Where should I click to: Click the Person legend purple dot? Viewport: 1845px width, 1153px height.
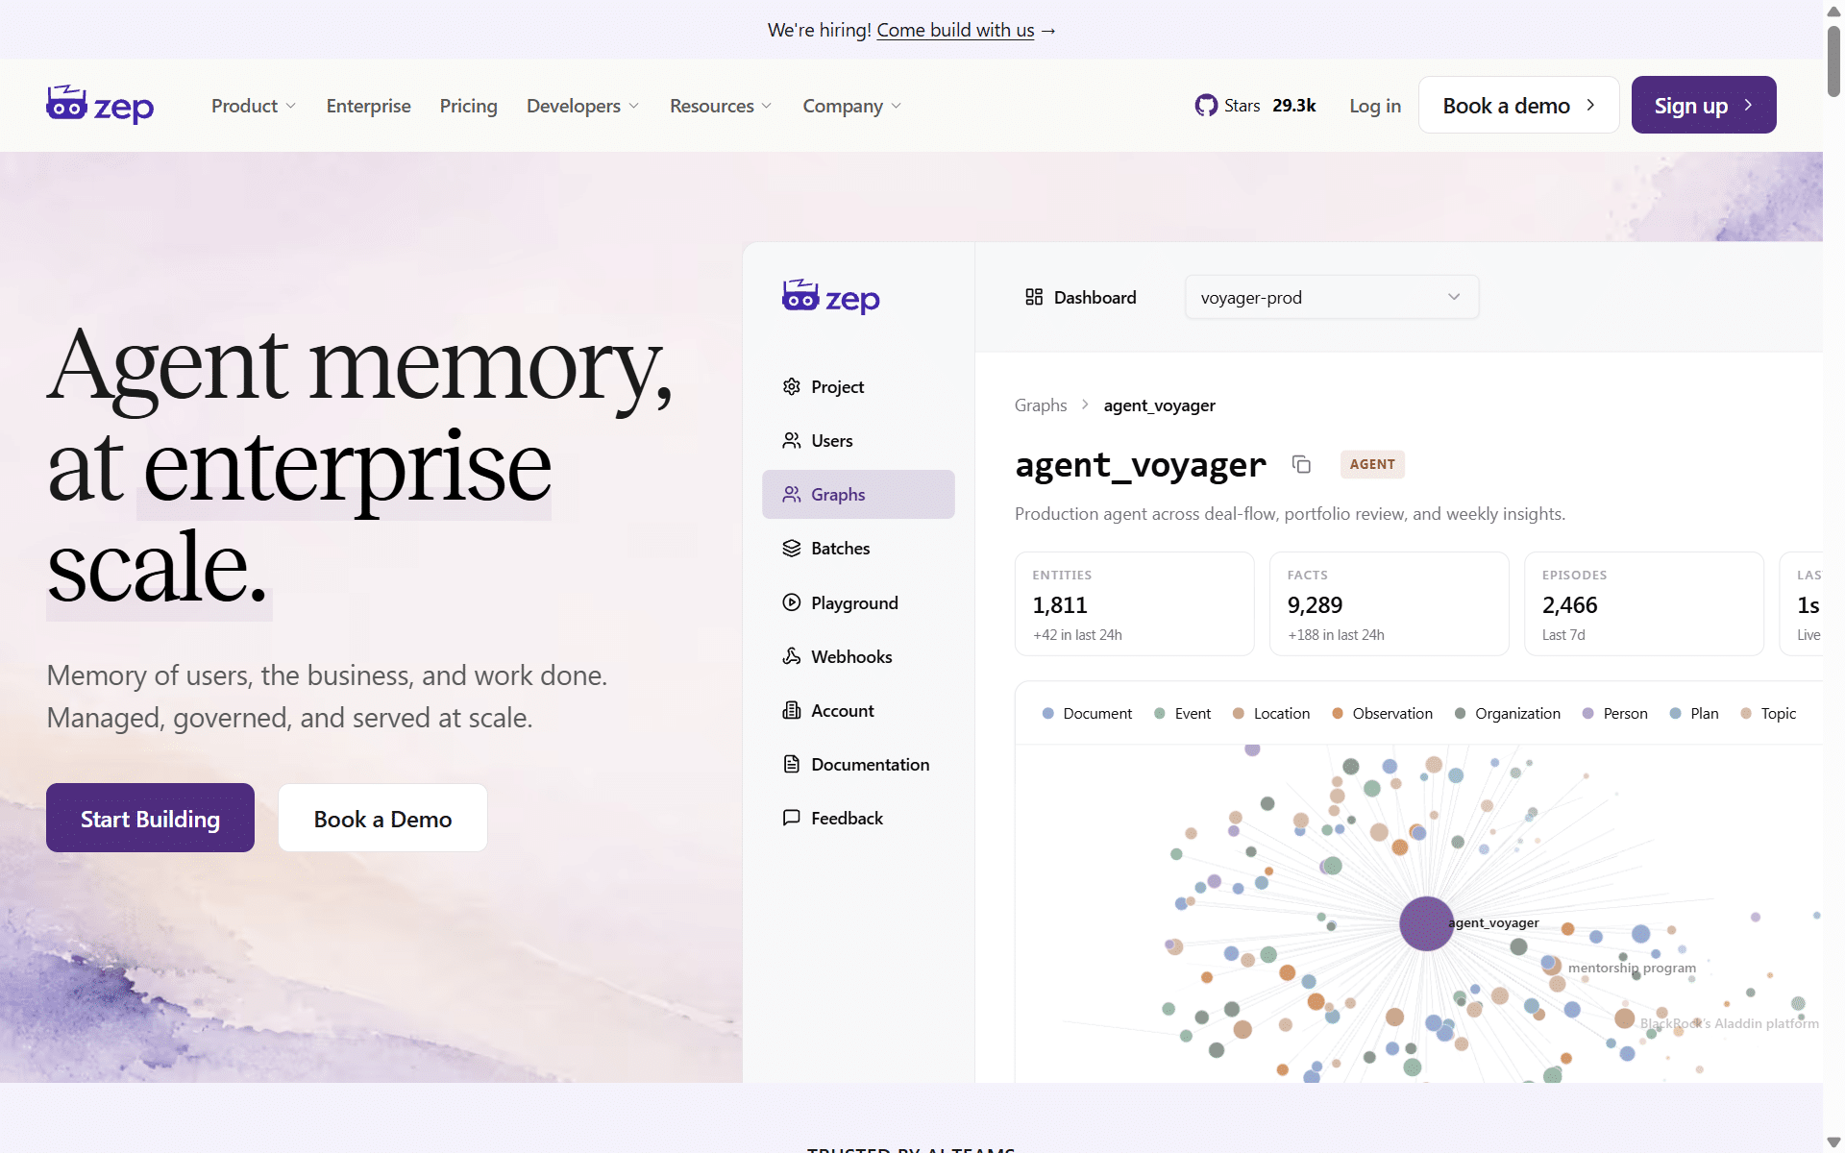pyautogui.click(x=1588, y=713)
